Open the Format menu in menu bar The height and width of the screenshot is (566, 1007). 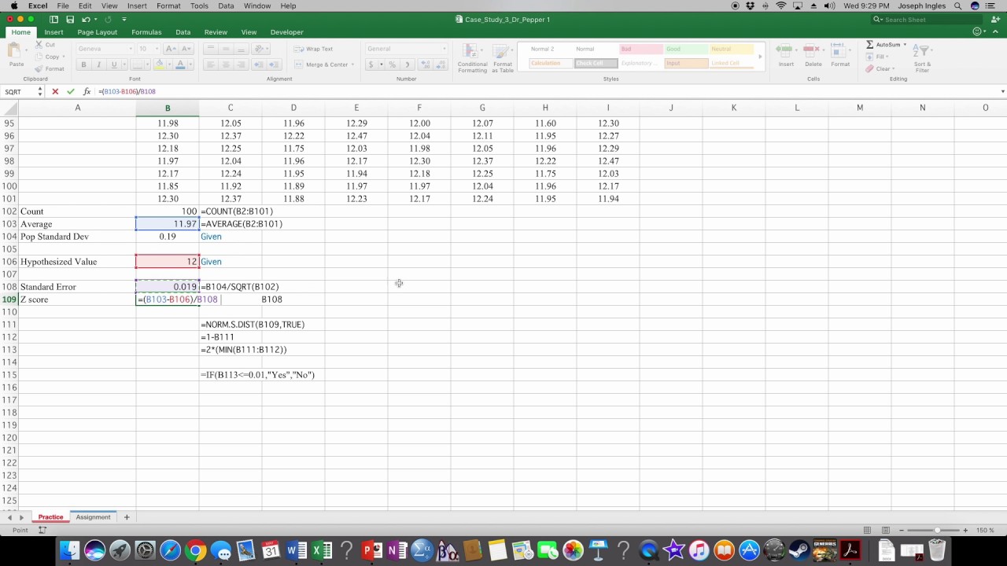[168, 6]
